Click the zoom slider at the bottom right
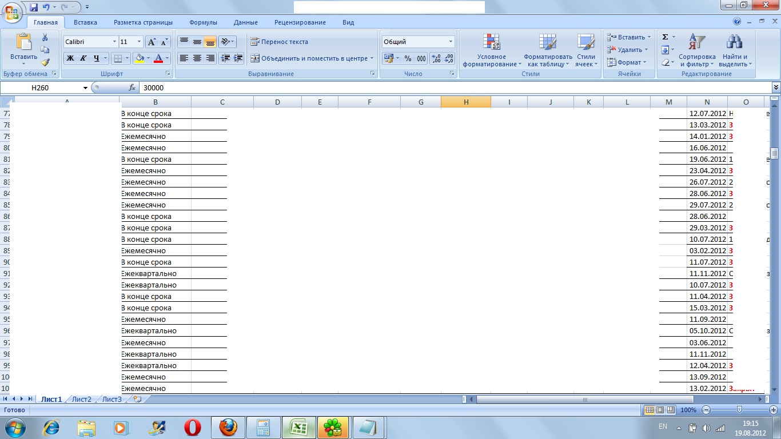 click(x=739, y=410)
